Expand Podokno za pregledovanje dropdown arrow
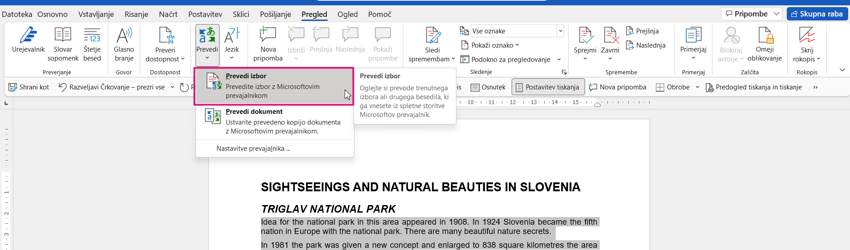850x250 pixels. coord(559,60)
